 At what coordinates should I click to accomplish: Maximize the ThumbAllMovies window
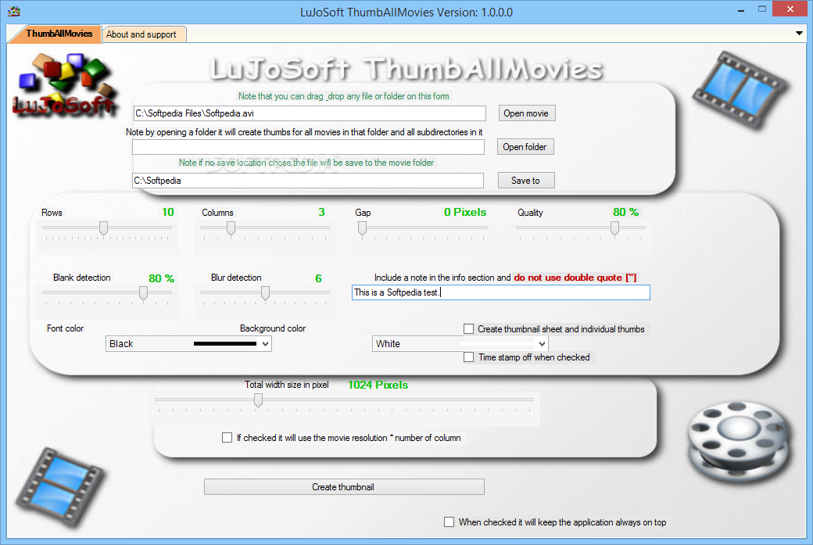pos(761,9)
